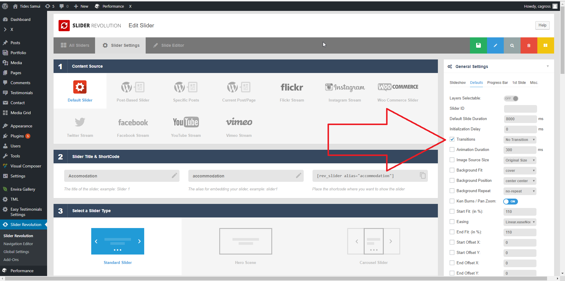Open the No Transition dropdown
The width and height of the screenshot is (565, 281).
520,139
